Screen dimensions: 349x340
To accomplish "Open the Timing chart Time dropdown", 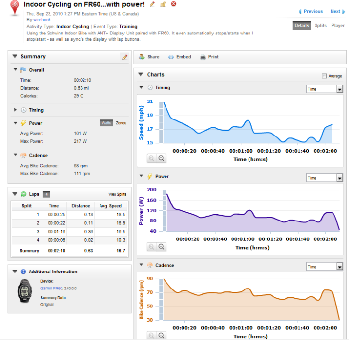I will pos(325,89).
